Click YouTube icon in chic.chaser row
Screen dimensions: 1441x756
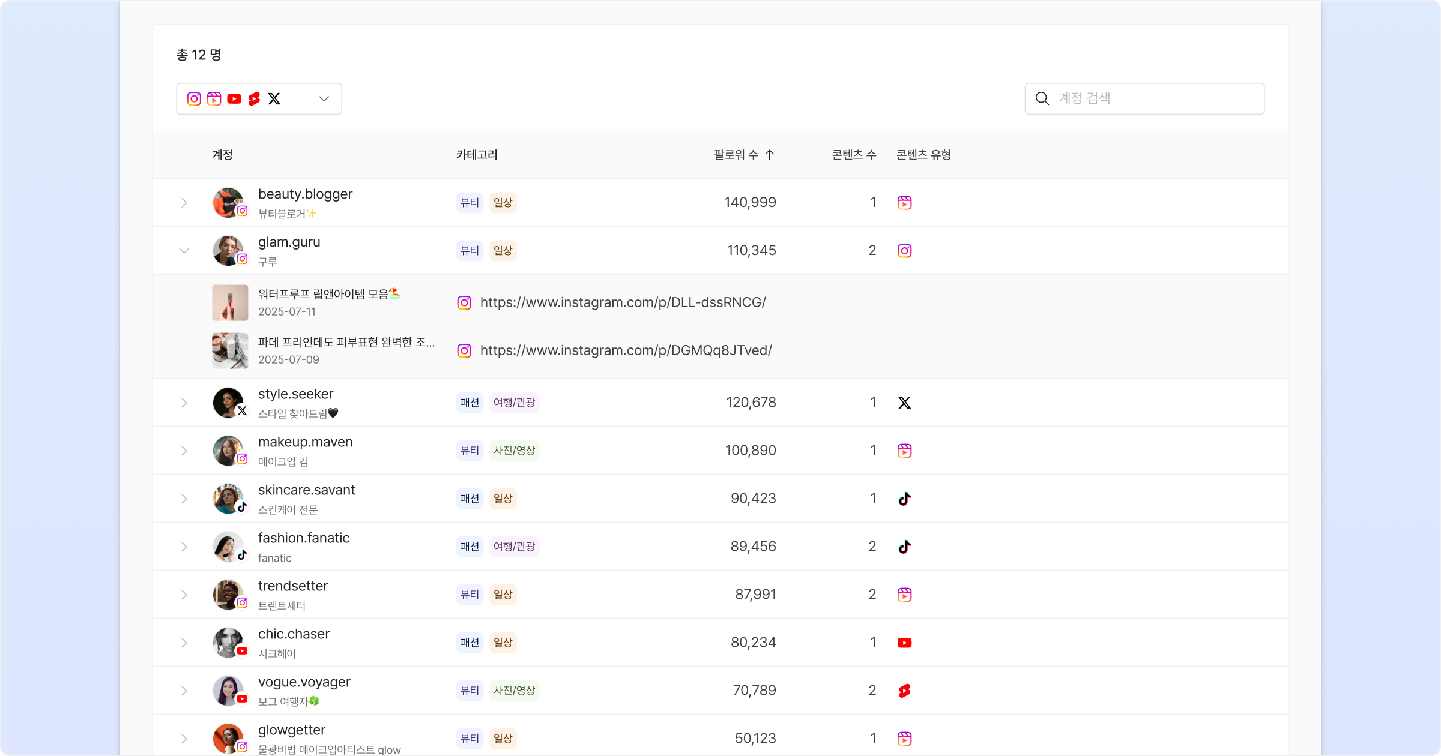pyautogui.click(x=904, y=643)
